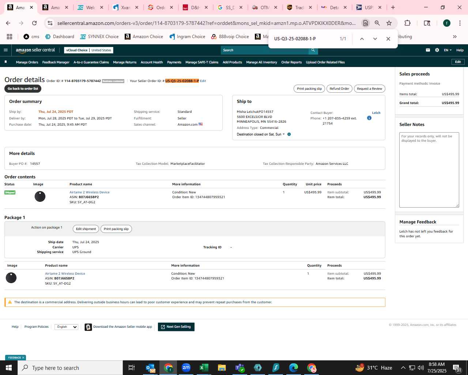The width and height of the screenshot is (468, 375).
Task: Open Microsoft Edge from the taskbar
Action: pos(294,368)
